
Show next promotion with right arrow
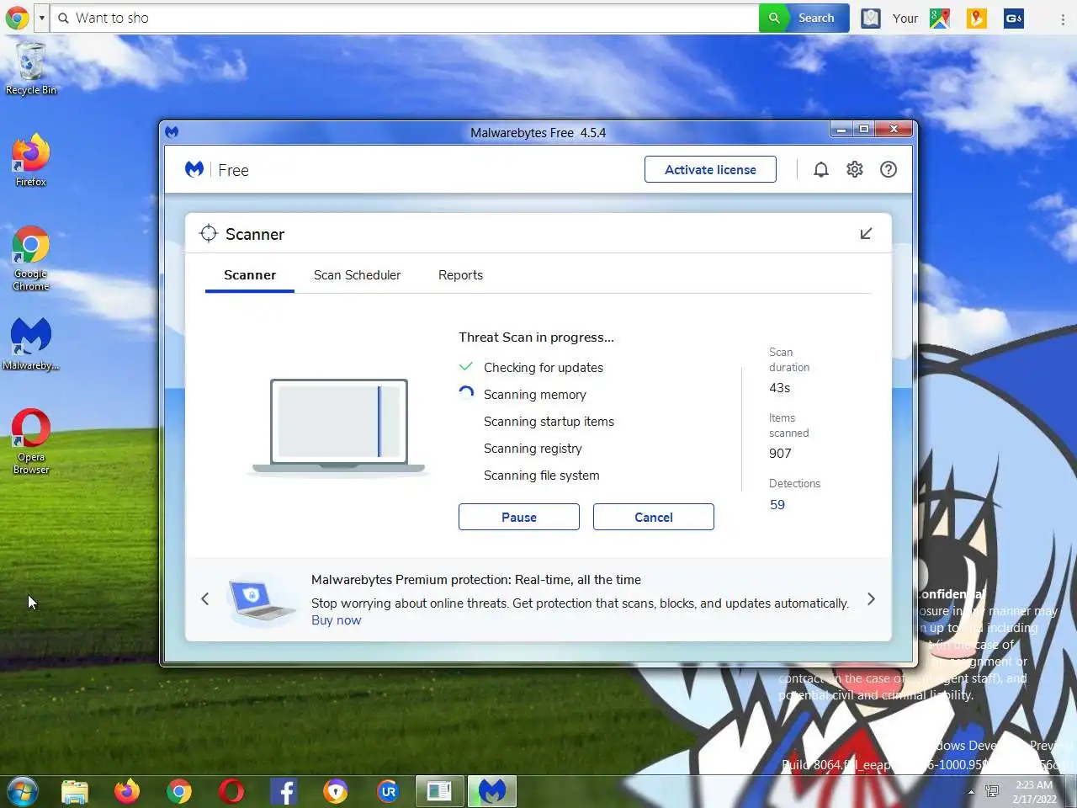[x=871, y=599]
